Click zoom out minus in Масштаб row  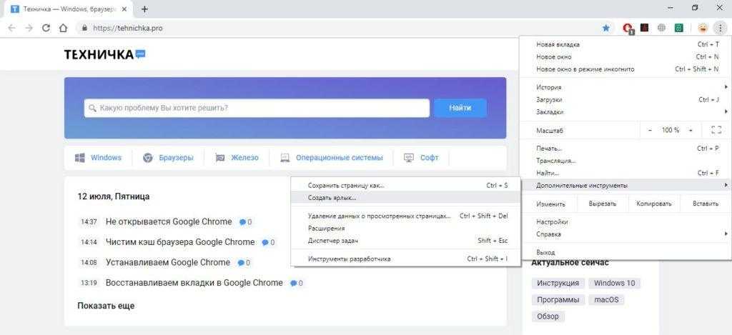tap(650, 131)
